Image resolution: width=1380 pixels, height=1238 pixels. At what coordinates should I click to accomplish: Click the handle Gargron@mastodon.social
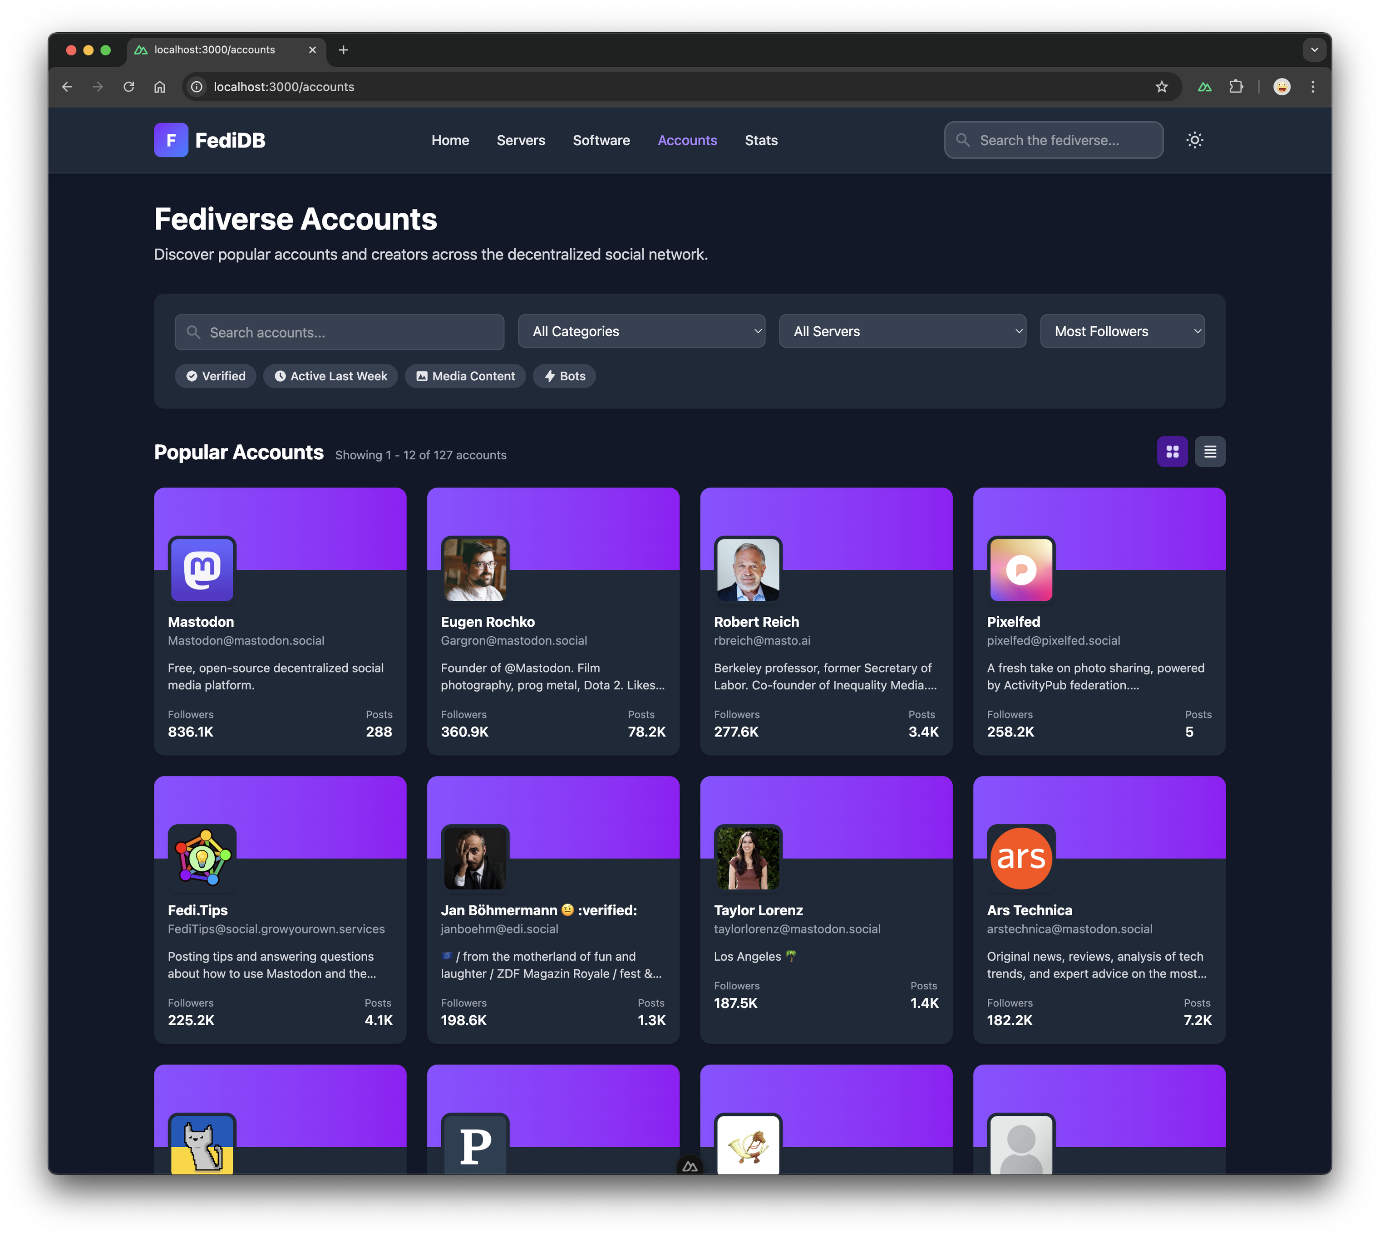click(x=514, y=641)
